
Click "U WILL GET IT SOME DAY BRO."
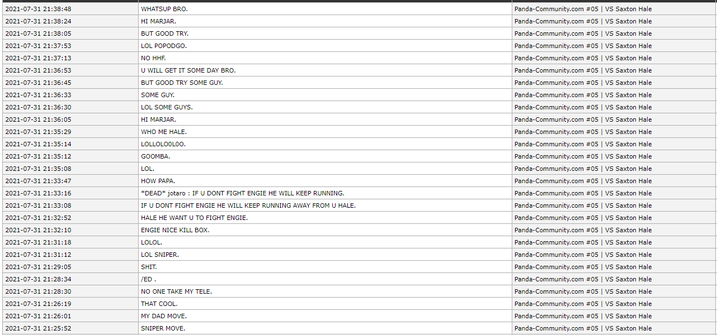(188, 70)
